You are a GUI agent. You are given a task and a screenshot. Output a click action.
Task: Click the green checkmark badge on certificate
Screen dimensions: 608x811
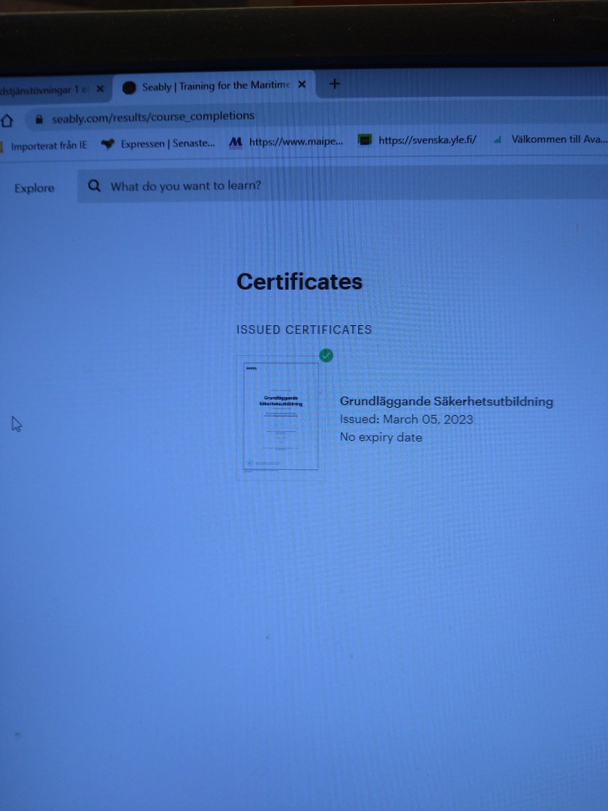(x=326, y=355)
